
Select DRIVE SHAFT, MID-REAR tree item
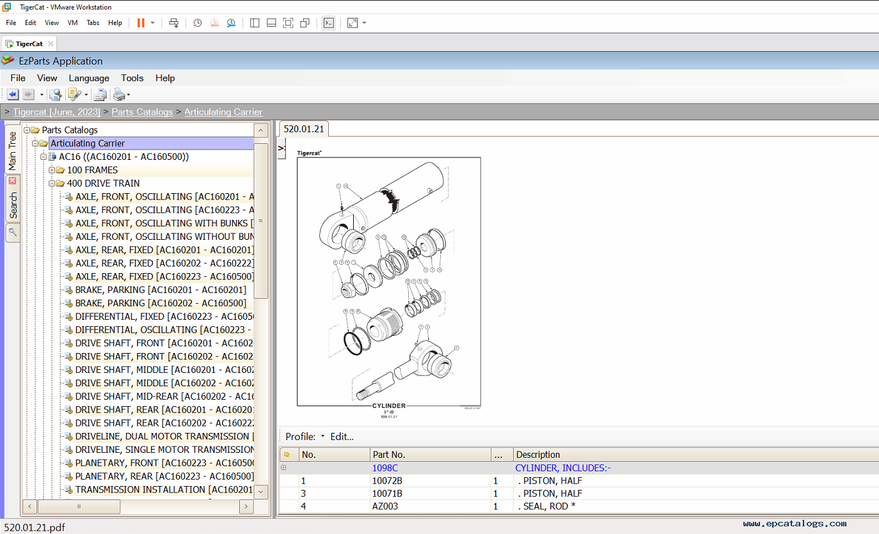pyautogui.click(x=164, y=397)
